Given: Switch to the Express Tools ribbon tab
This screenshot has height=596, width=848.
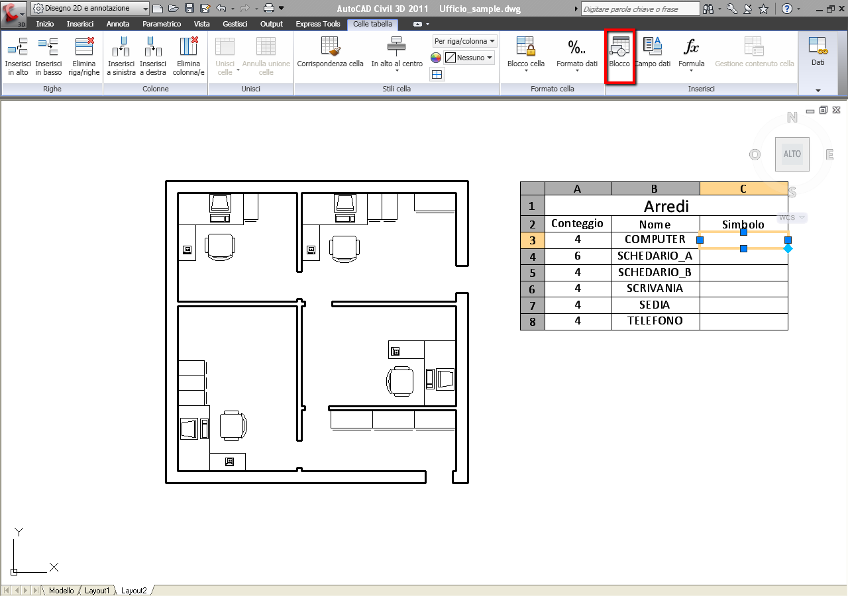Looking at the screenshot, I should pyautogui.click(x=318, y=24).
